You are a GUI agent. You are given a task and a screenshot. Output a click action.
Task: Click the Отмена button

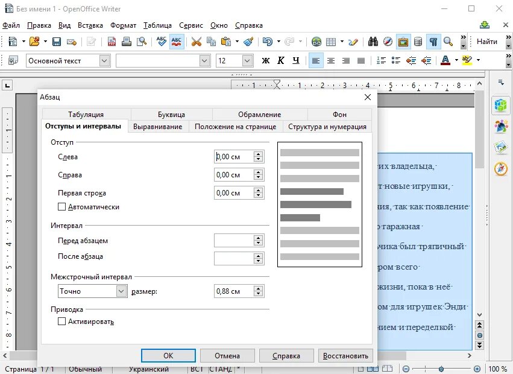[227, 356]
